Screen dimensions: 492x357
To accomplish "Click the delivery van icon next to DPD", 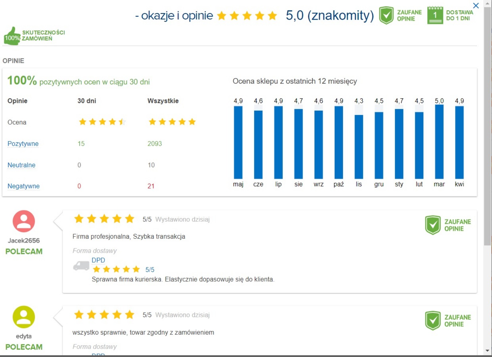I will click(x=81, y=265).
